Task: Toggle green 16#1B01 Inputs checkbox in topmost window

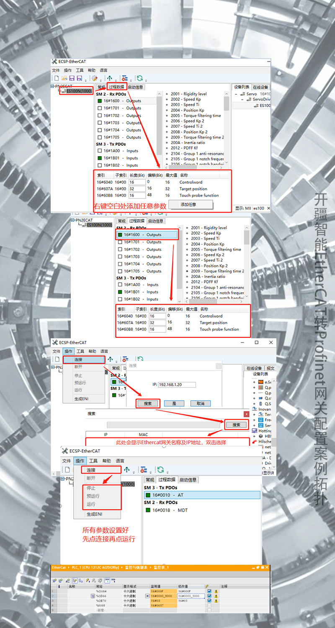Action: 100,158
